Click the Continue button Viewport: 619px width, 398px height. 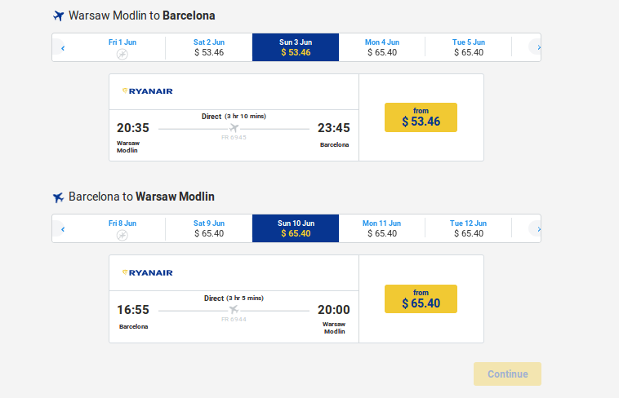(507, 374)
